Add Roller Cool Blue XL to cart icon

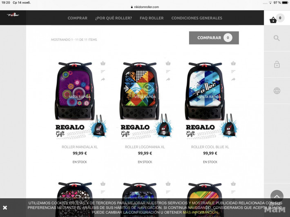[233, 63]
